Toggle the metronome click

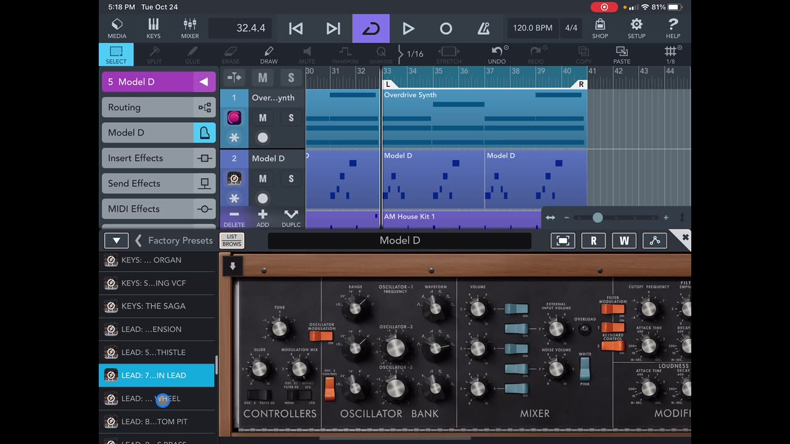pos(483,28)
